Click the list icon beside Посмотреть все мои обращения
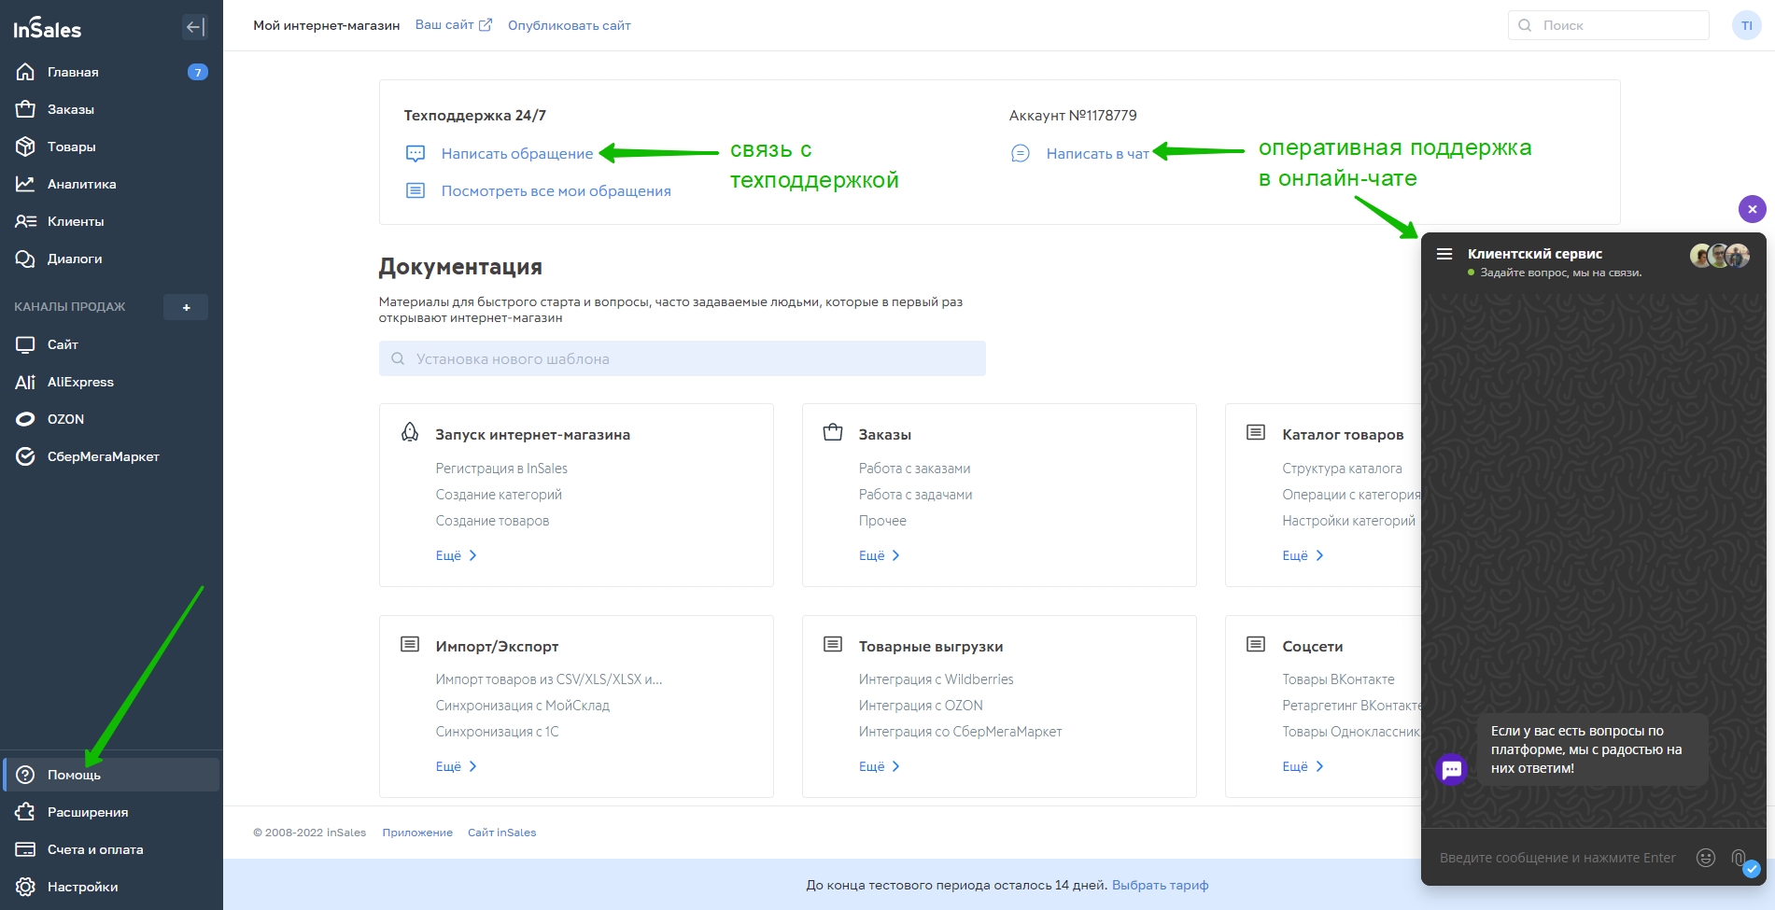This screenshot has width=1775, height=910. (x=416, y=190)
